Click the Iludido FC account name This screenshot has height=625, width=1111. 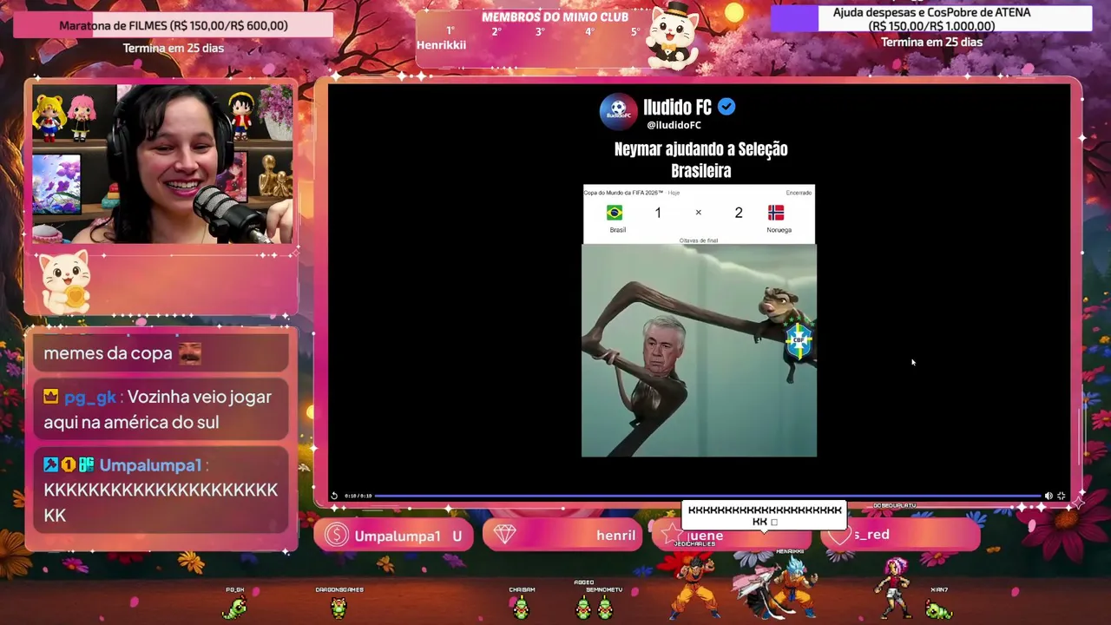coord(677,107)
